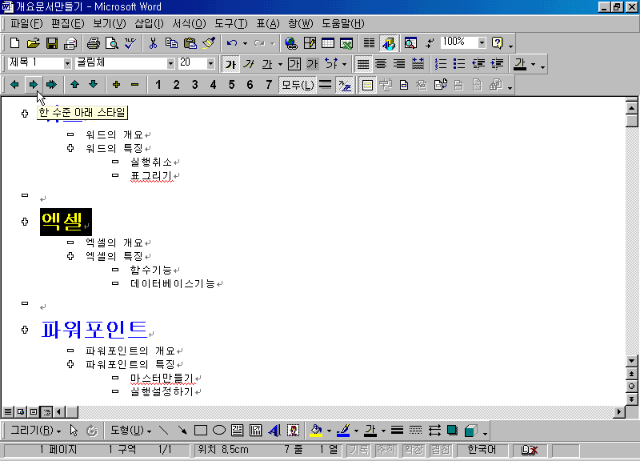The image size is (640, 461).
Task: Show headings up to level 7
Action: [269, 85]
